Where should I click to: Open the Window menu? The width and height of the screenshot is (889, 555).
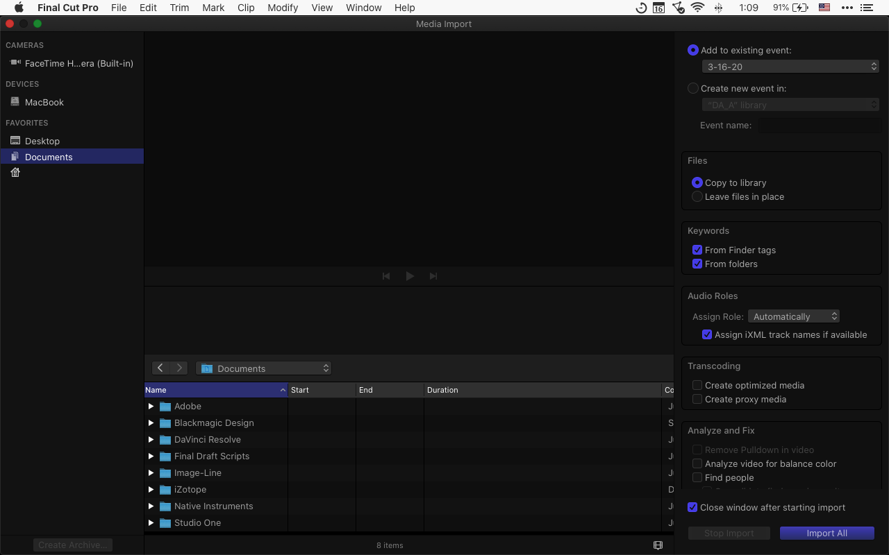pos(364,8)
